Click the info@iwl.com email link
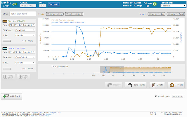 [x=55, y=112]
